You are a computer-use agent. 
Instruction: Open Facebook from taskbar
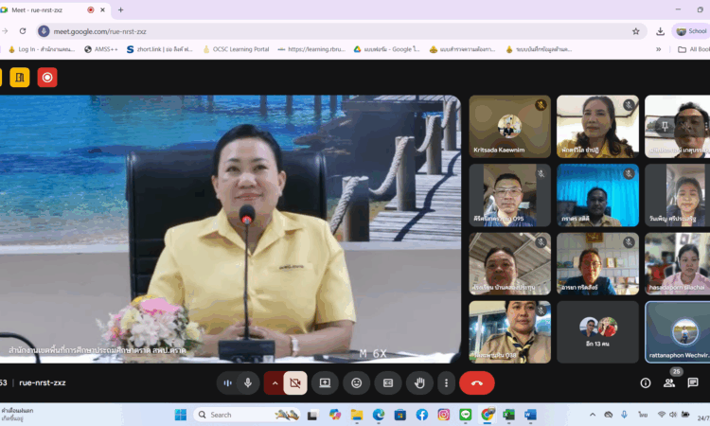(x=421, y=415)
